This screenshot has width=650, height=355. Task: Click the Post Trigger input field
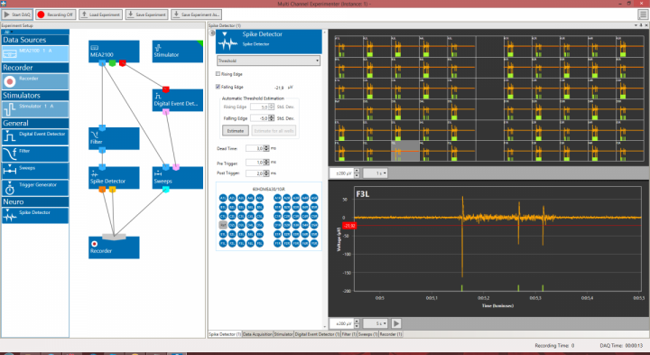[255, 173]
